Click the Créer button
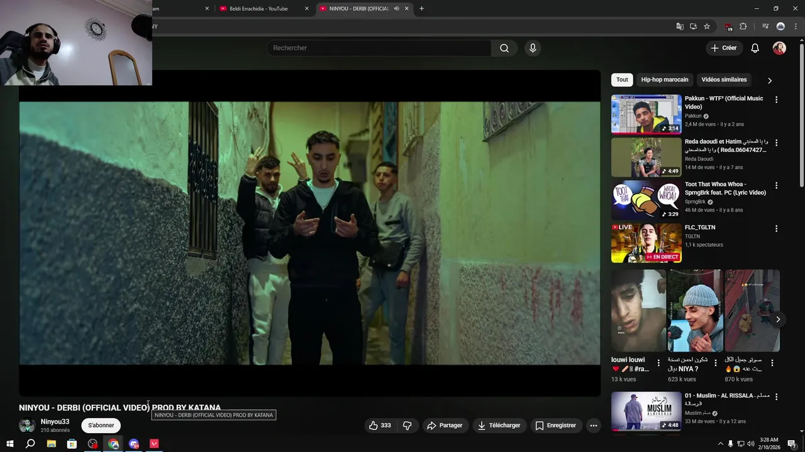805x452 pixels. (723, 48)
